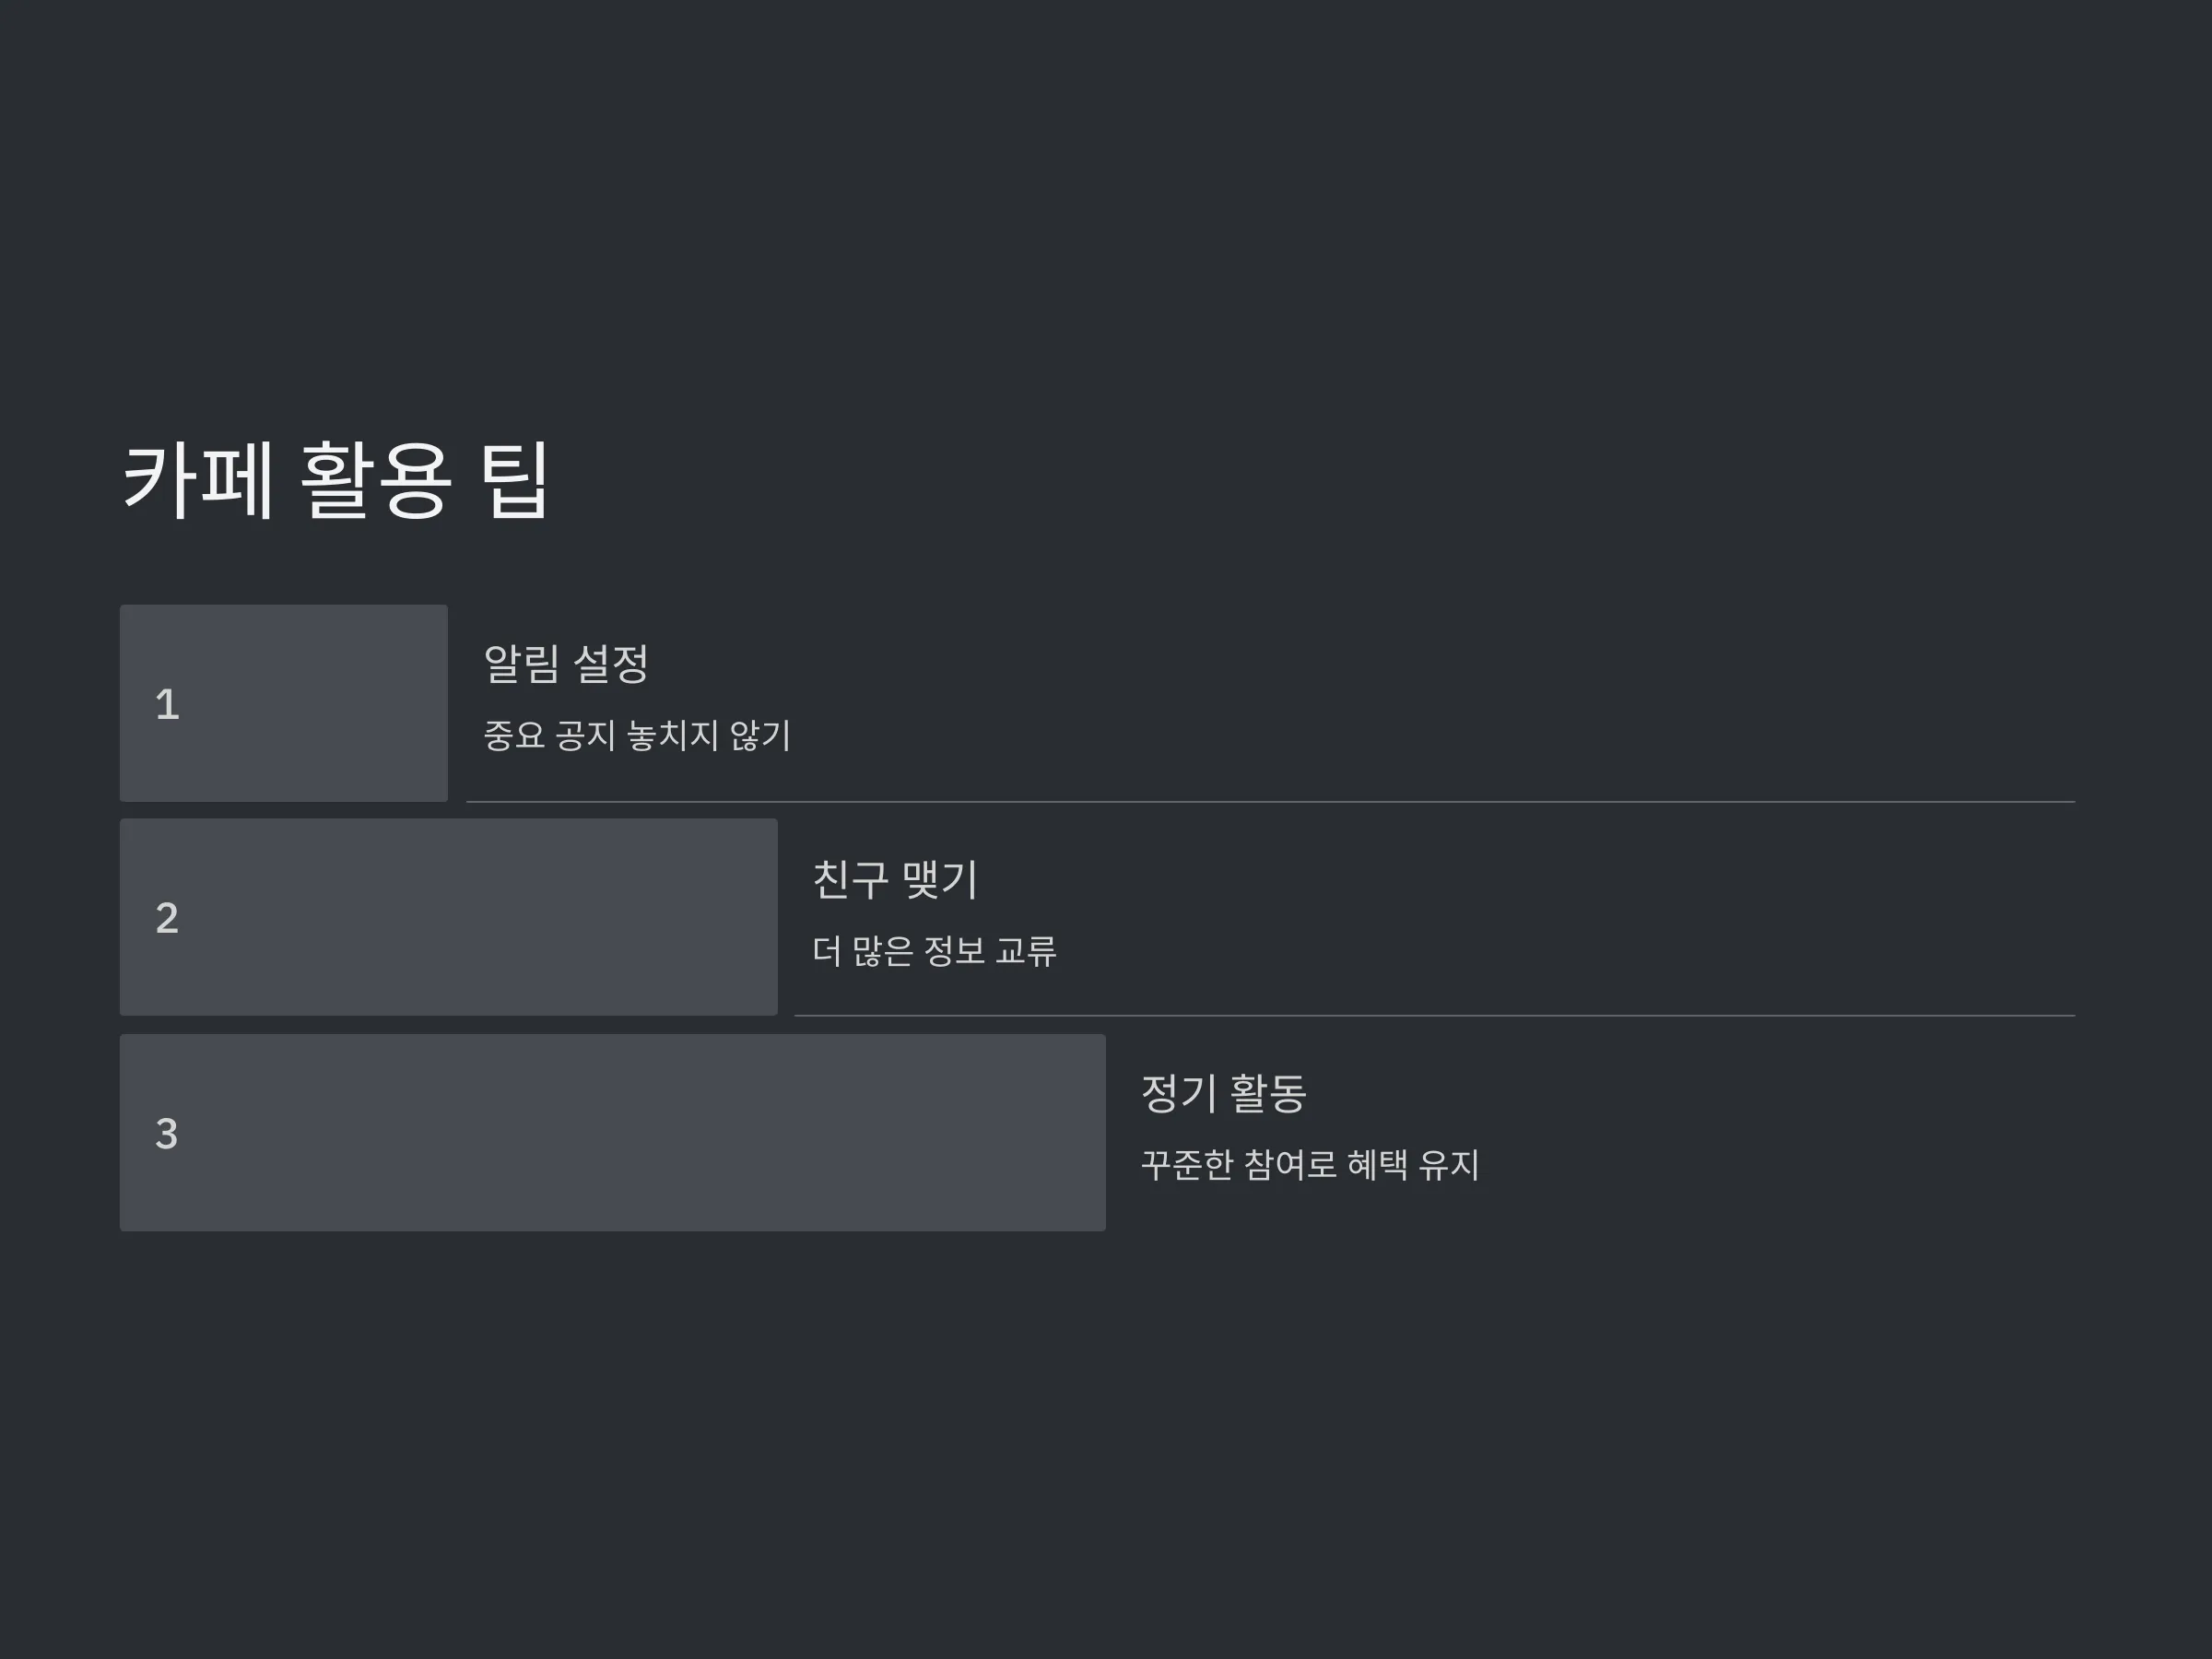
Task: Select the text 꾸준한 참여로 혜택 유지
Action: click(x=1310, y=1164)
